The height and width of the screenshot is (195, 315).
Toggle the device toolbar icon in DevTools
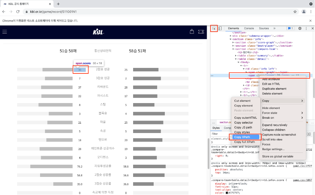click(220, 29)
